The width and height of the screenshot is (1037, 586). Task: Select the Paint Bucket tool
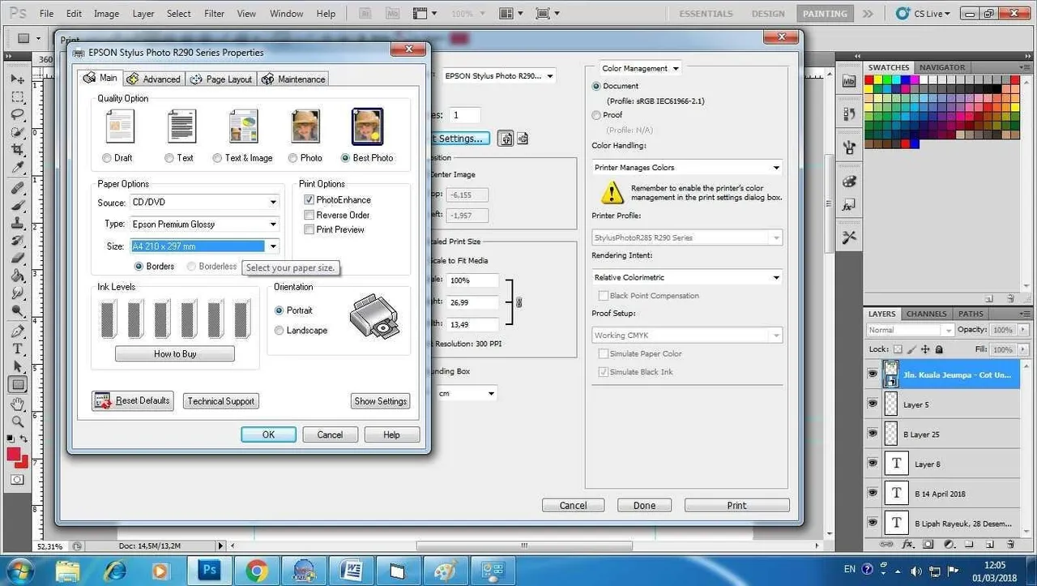pyautogui.click(x=17, y=276)
